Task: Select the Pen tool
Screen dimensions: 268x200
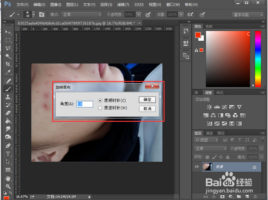Action: 8,146
